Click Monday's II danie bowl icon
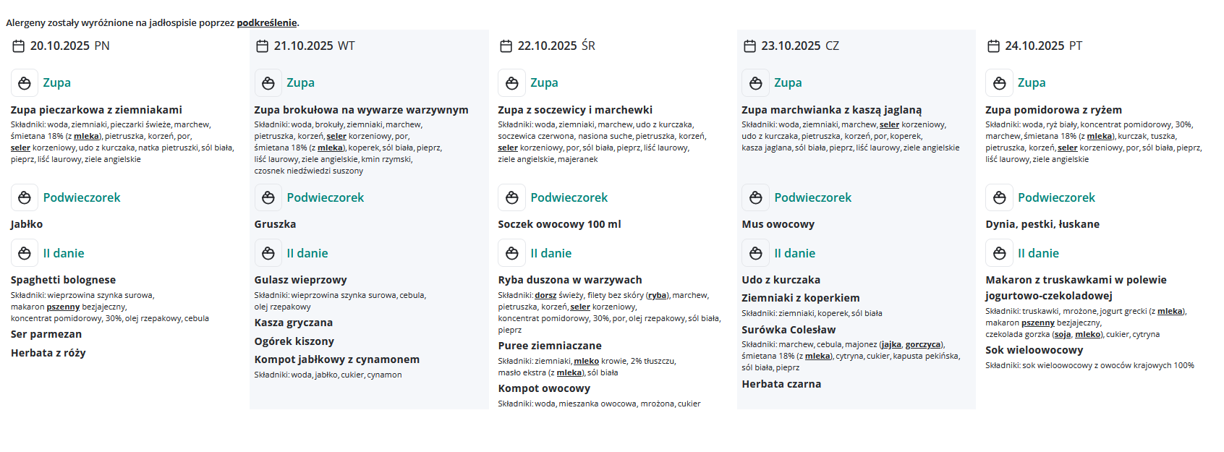 click(x=25, y=253)
